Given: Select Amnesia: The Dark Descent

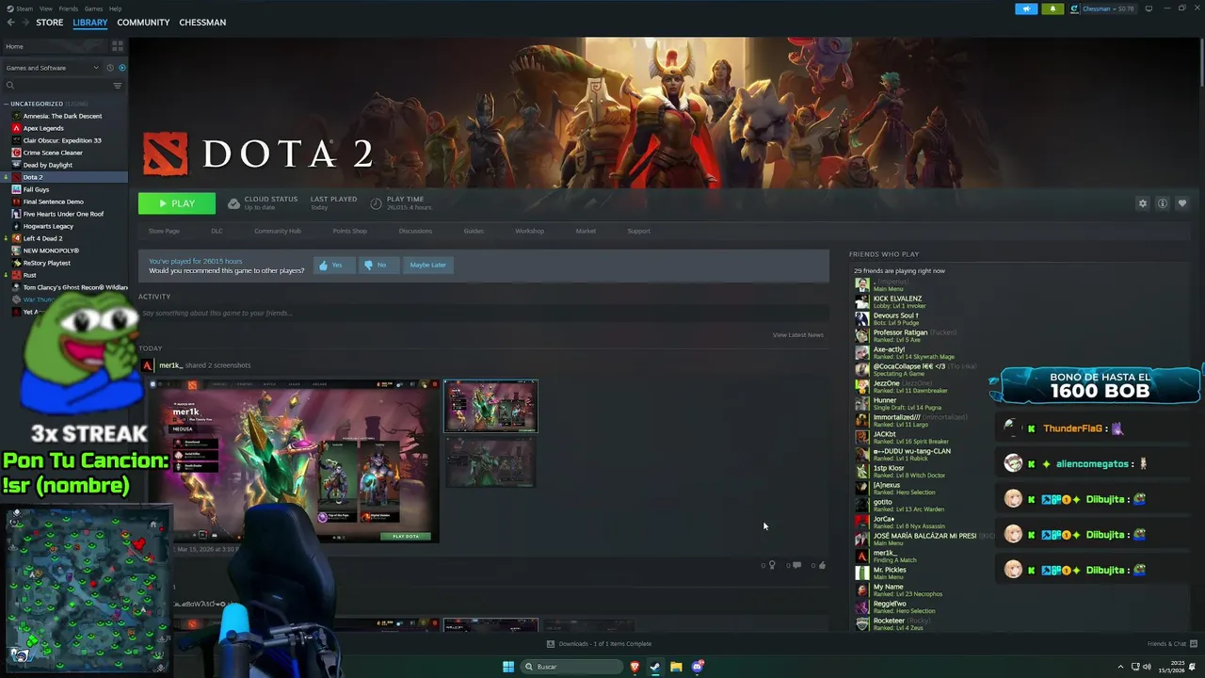Looking at the screenshot, I should (62, 116).
